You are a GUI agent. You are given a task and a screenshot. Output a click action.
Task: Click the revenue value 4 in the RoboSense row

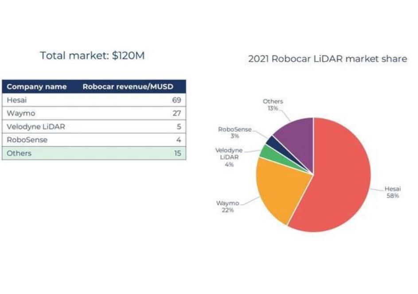(x=179, y=140)
